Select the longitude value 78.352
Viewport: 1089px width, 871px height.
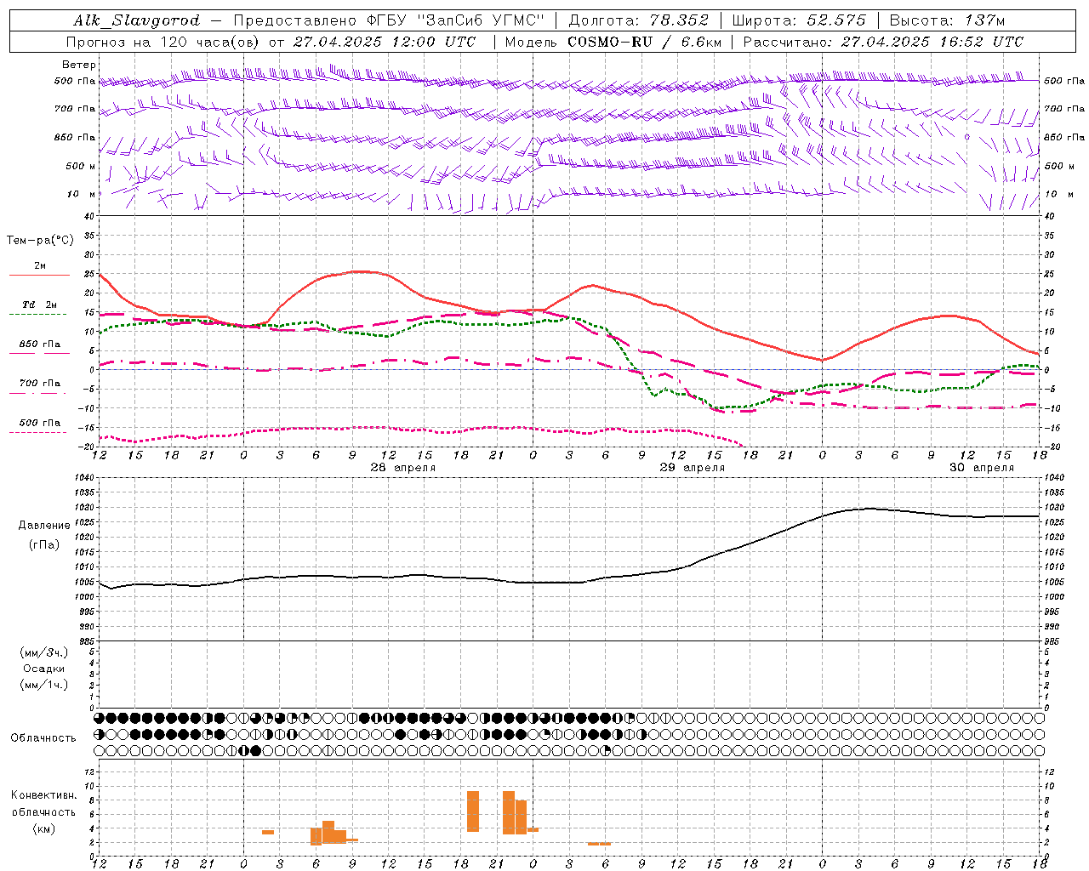pos(679,20)
